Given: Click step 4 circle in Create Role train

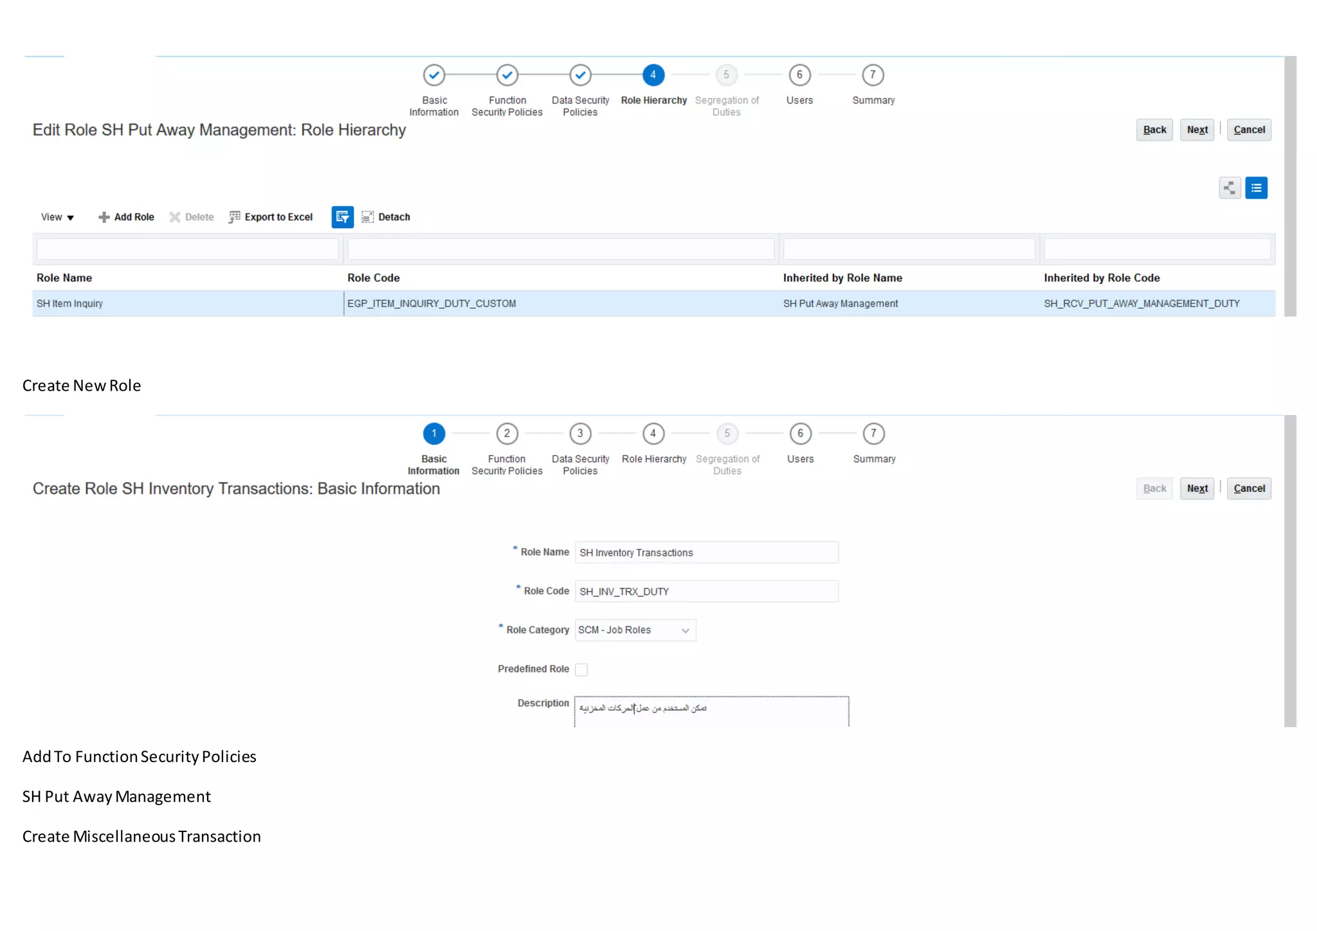Looking at the screenshot, I should [653, 434].
